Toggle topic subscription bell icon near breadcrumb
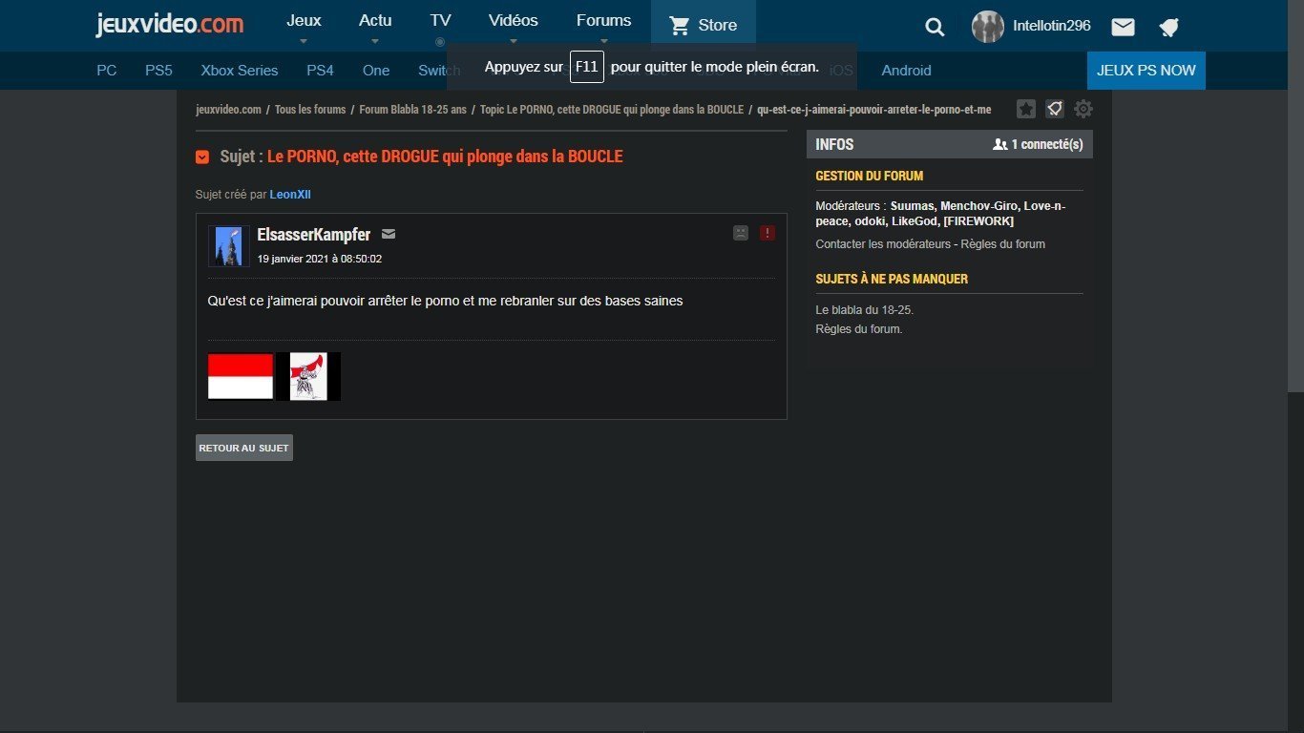Image resolution: width=1304 pixels, height=733 pixels. [1055, 109]
